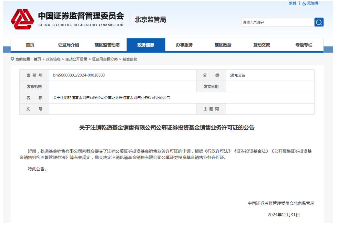
Task: Click index number bm56000001/2024-00016803
Action: click(79, 75)
